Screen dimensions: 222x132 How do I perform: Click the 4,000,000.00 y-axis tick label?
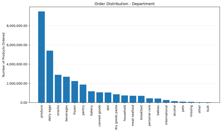click(18, 64)
